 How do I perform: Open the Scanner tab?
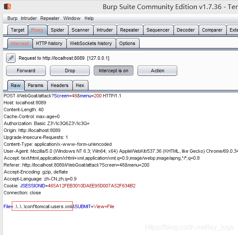click(81, 30)
